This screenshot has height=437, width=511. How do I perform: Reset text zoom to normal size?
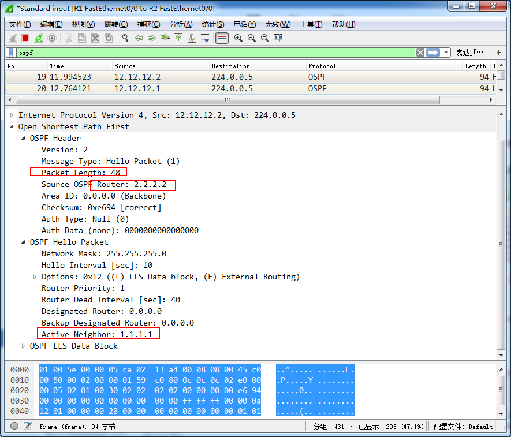tap(265, 39)
